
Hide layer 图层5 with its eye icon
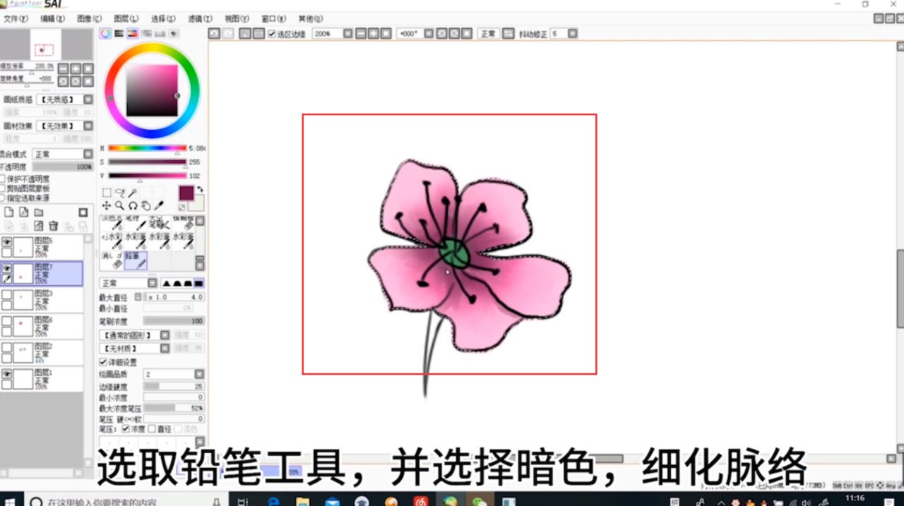coord(6,241)
